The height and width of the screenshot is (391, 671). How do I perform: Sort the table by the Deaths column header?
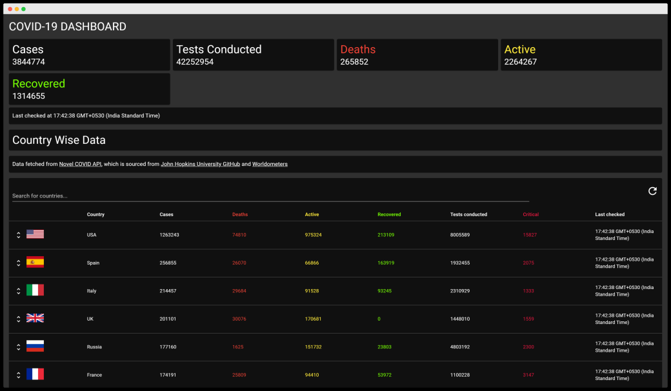coord(240,214)
